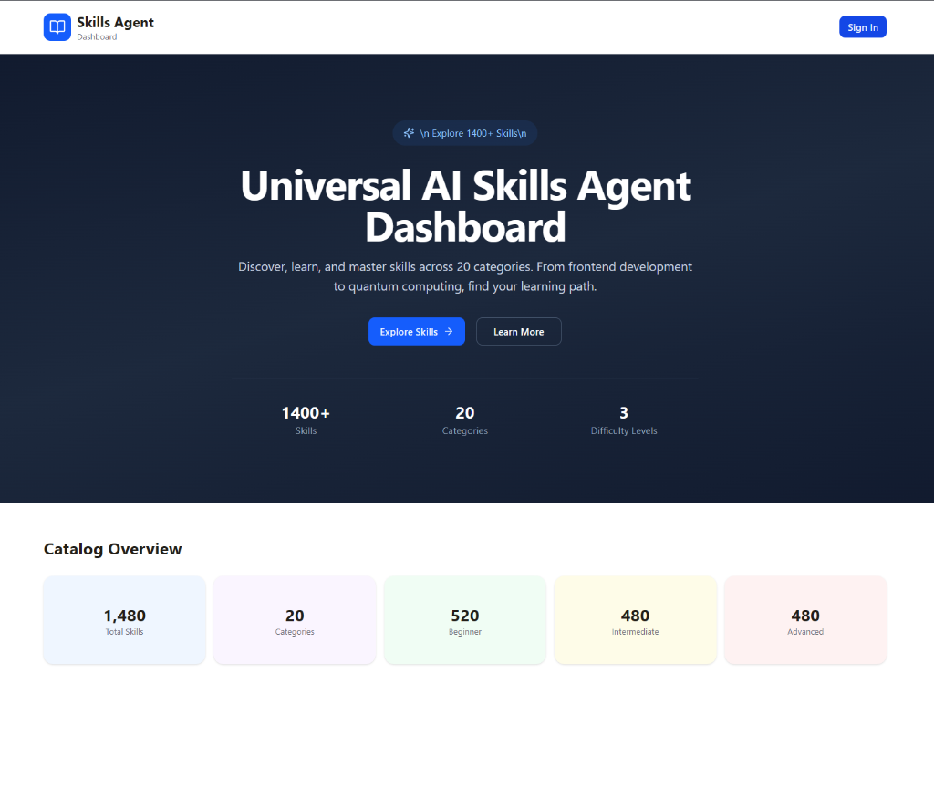Click the hero description text about learning paths
This screenshot has height=808, width=934.
coord(465,275)
